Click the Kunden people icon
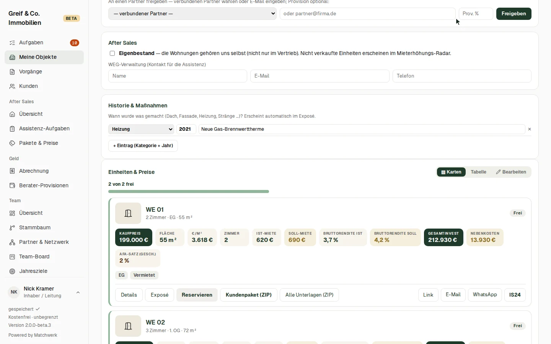551x344 pixels. tap(12, 86)
